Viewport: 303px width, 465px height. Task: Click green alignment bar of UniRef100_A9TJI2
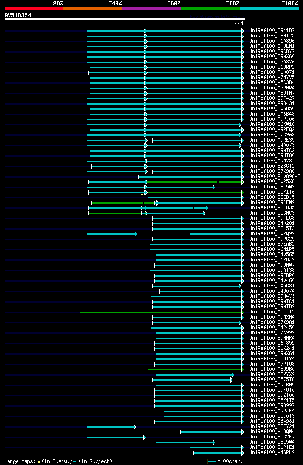(161, 312)
